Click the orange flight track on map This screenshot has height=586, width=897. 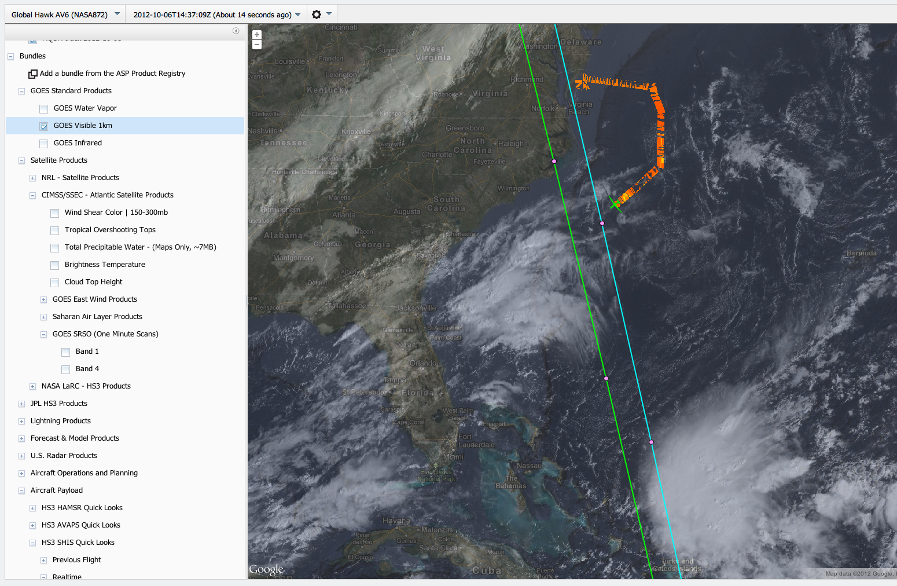coord(660,133)
